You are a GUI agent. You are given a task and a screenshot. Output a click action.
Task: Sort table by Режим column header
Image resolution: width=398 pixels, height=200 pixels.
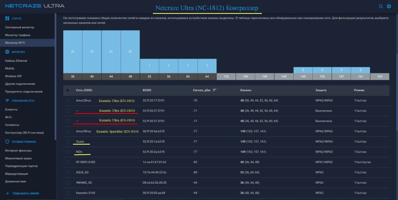(x=359, y=90)
